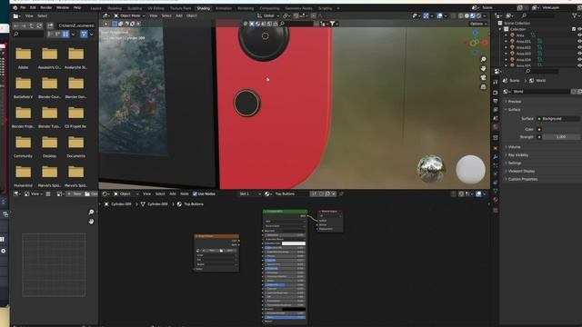
Task: Collapse the Collection tree in outliner
Action: 500,29
